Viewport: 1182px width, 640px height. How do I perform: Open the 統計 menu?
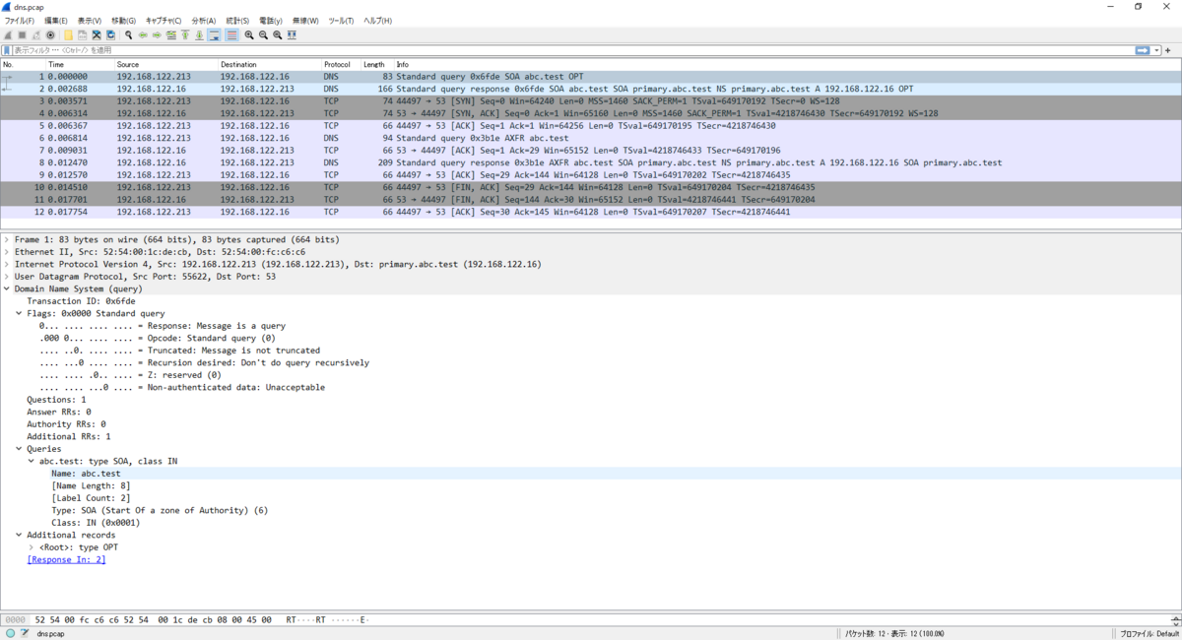tap(239, 19)
